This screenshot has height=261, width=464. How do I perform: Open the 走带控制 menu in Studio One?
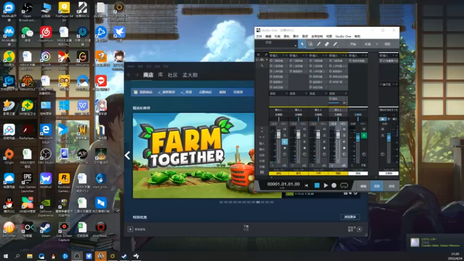(317, 37)
